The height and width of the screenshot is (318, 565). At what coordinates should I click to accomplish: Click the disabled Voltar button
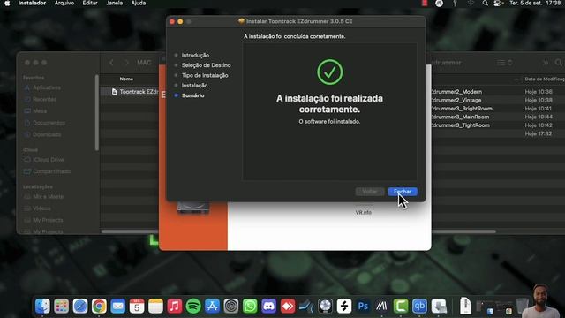tap(370, 192)
